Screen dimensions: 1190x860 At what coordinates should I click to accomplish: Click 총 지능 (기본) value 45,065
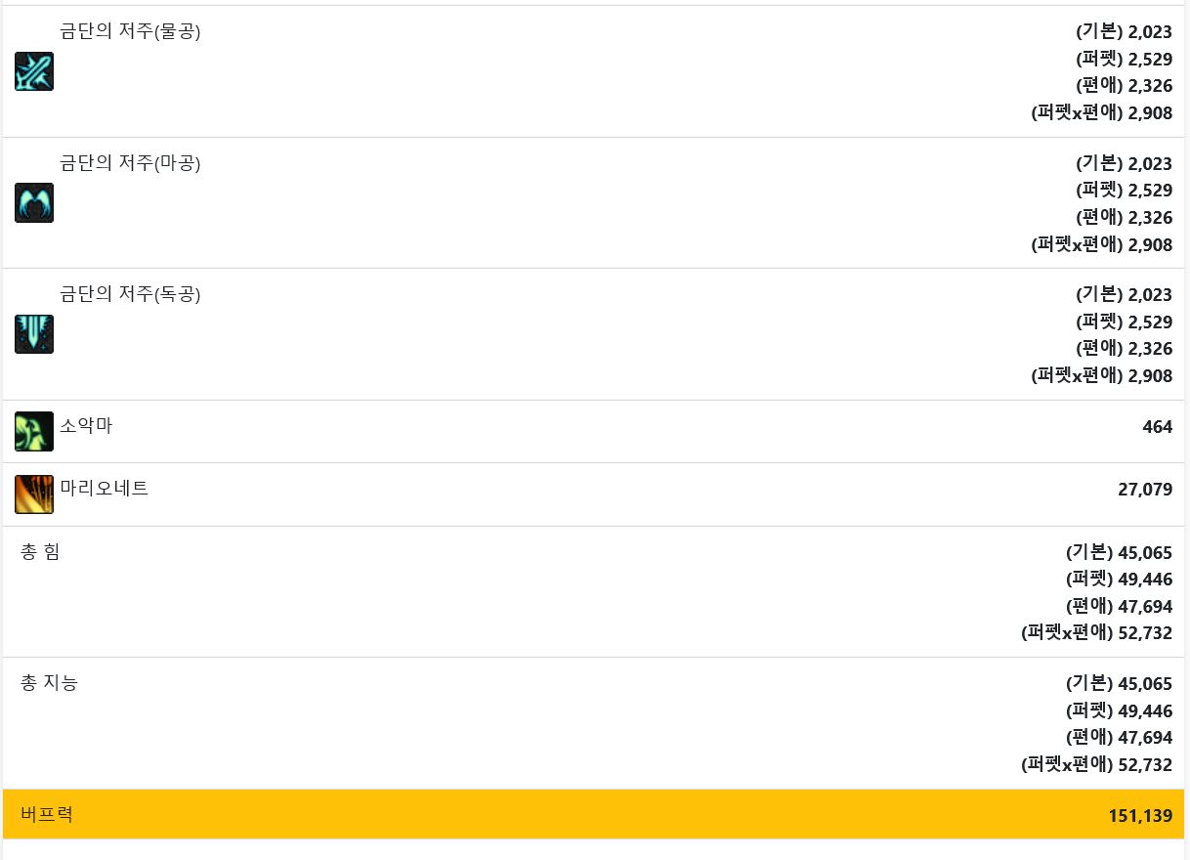1145,684
